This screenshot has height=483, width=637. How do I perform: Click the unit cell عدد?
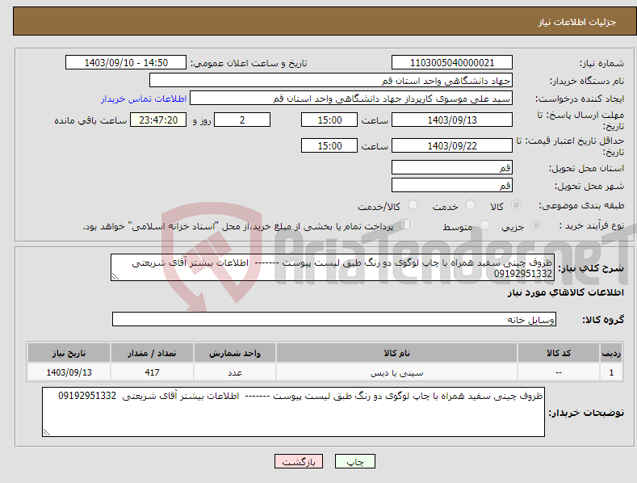tap(235, 372)
